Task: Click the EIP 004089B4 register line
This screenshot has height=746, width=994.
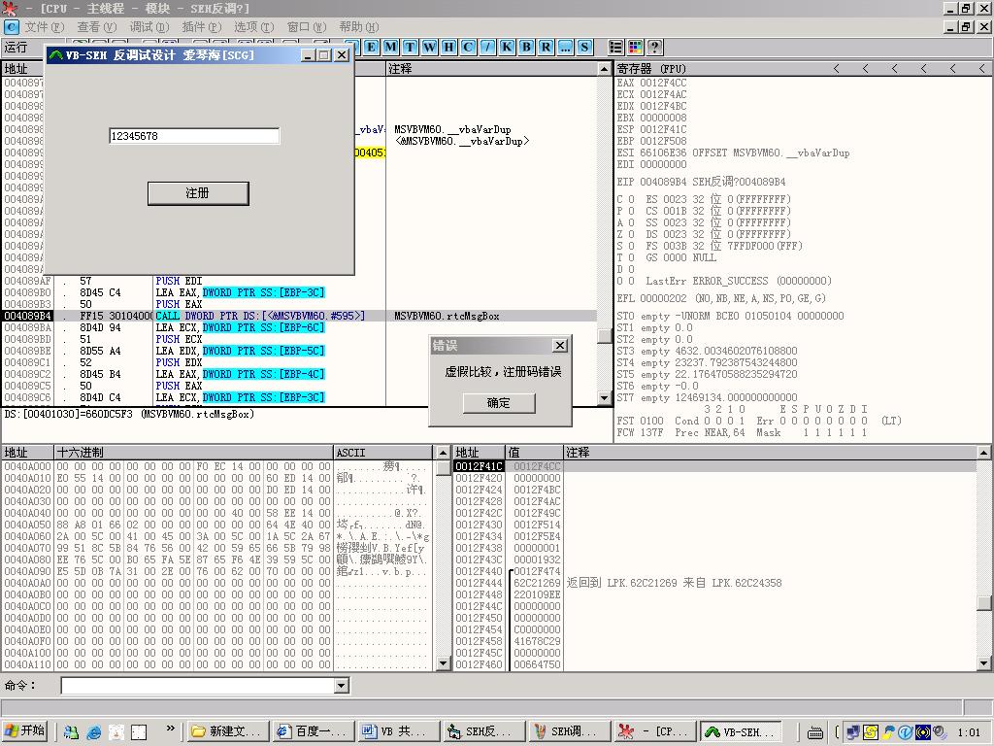Action: tap(701, 182)
